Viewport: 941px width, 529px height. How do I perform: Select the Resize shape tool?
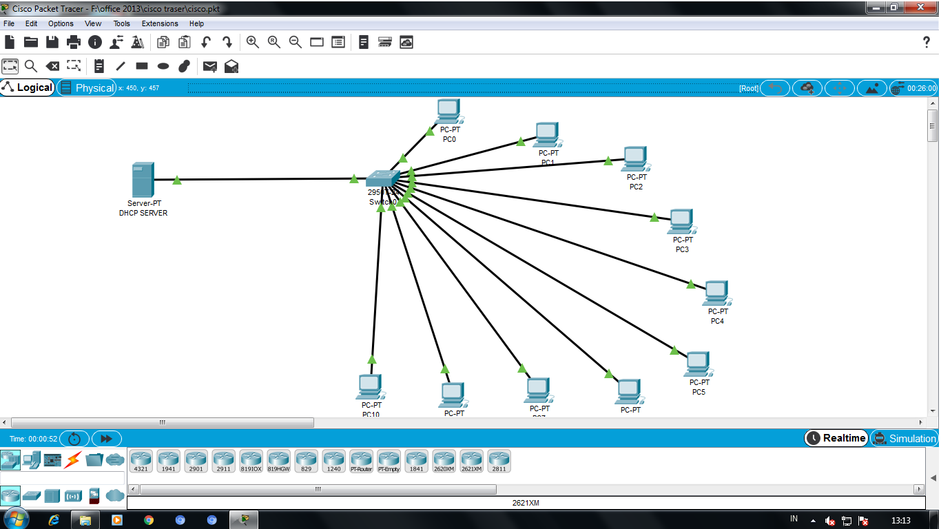(74, 66)
